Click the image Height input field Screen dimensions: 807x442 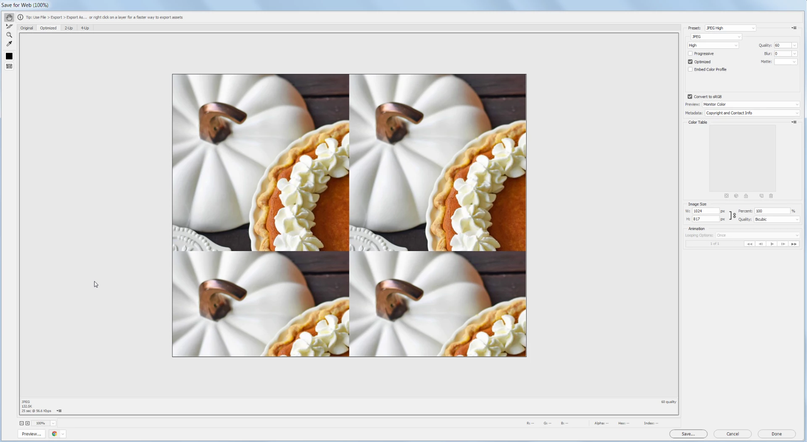tap(706, 219)
